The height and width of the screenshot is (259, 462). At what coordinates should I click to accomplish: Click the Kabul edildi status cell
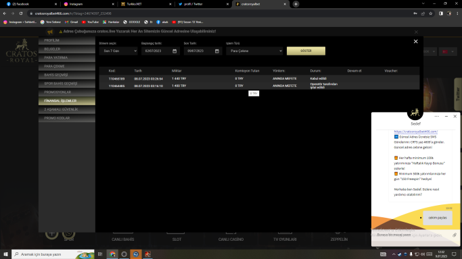(x=318, y=79)
